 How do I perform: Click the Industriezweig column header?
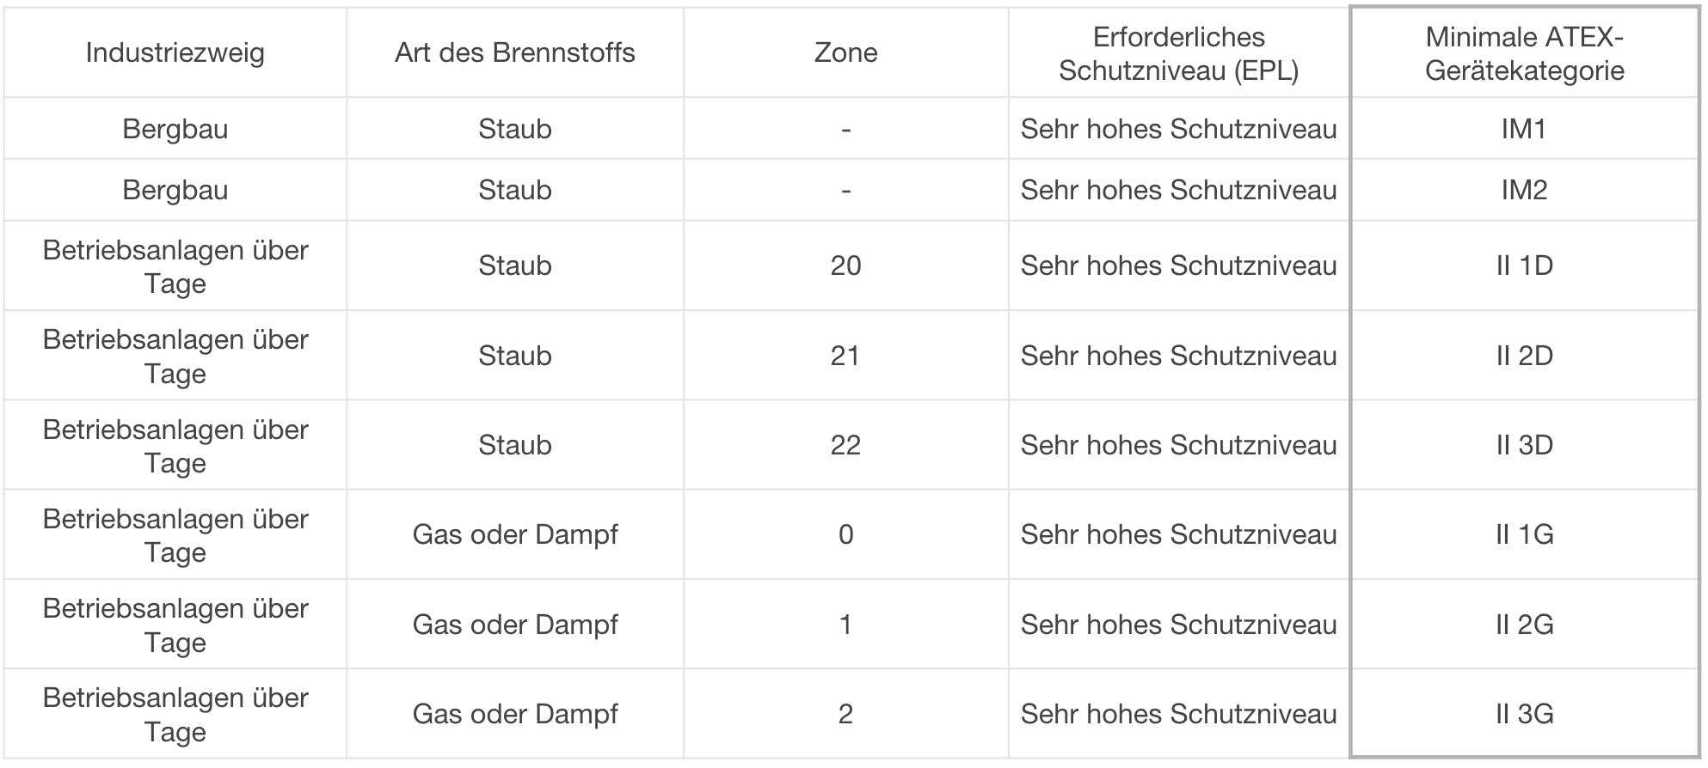175,53
